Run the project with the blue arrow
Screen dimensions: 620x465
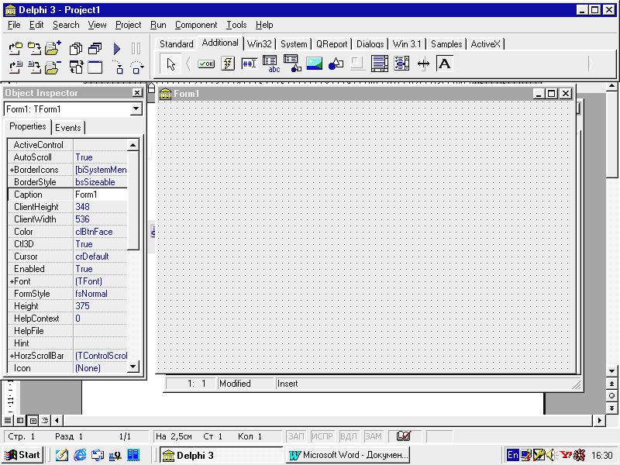click(117, 49)
